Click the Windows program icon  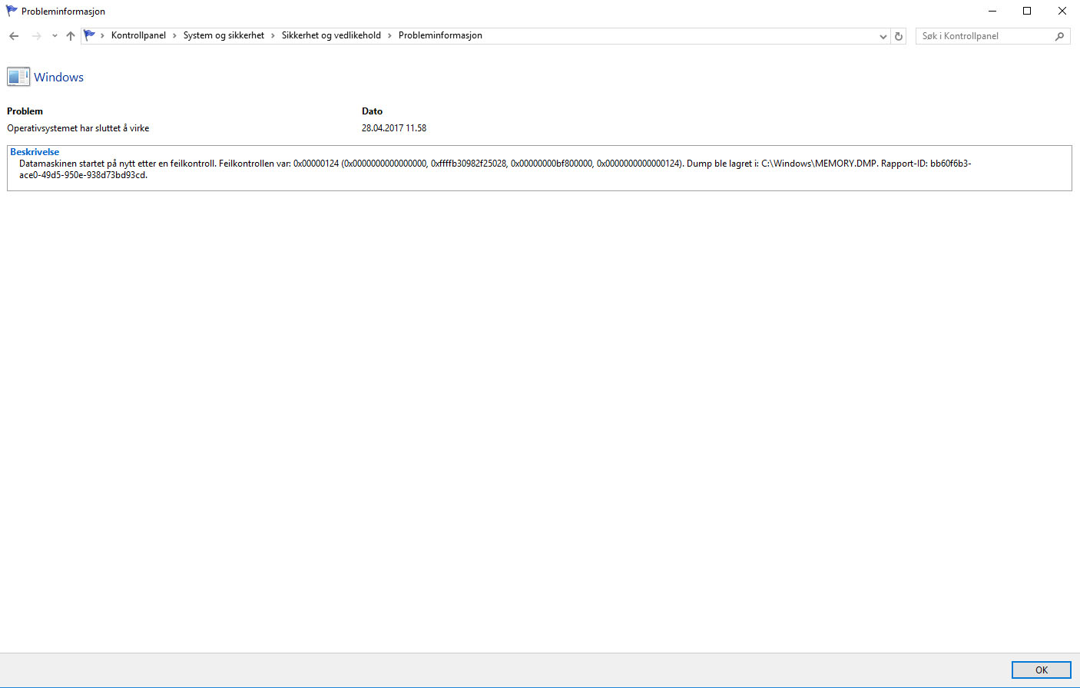coord(18,77)
